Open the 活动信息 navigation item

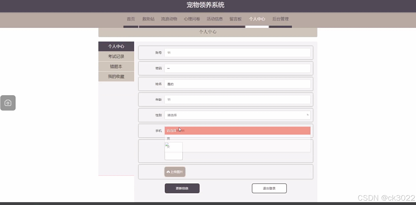coord(215,19)
